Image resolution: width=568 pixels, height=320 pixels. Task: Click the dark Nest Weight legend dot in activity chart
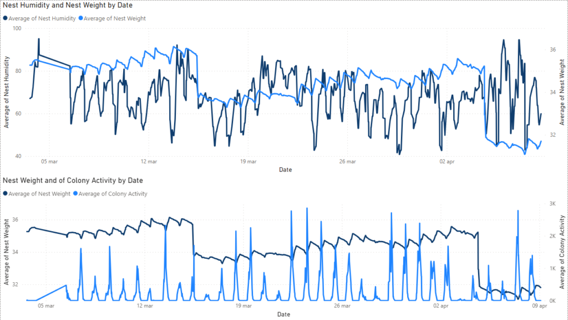[6, 193]
